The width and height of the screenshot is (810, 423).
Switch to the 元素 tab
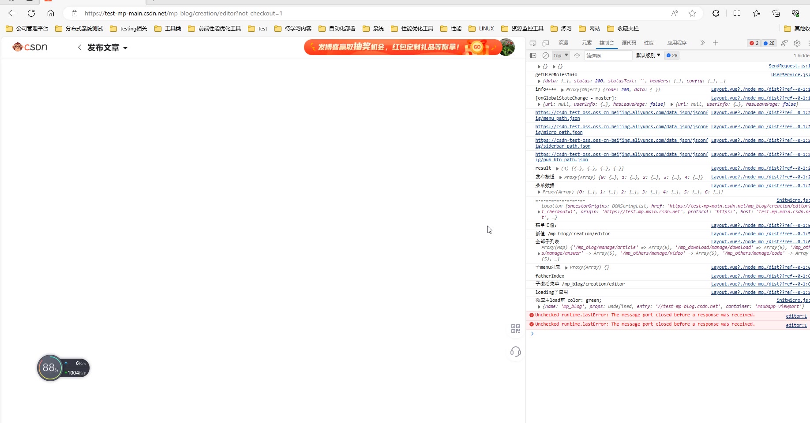(x=586, y=43)
